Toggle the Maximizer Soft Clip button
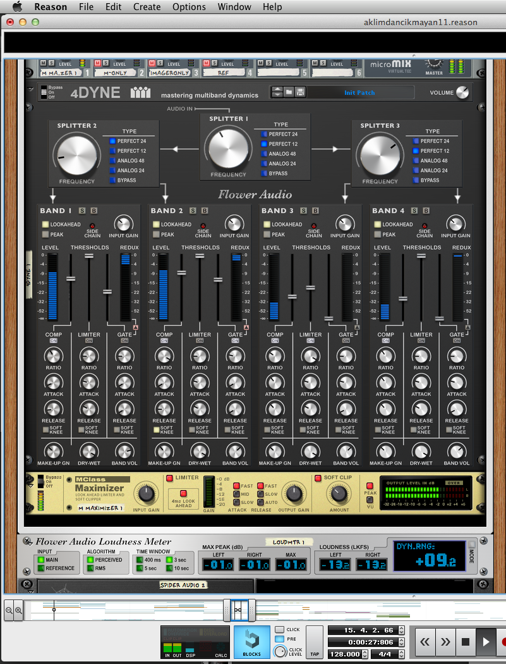This screenshot has height=664, width=506. 318,478
